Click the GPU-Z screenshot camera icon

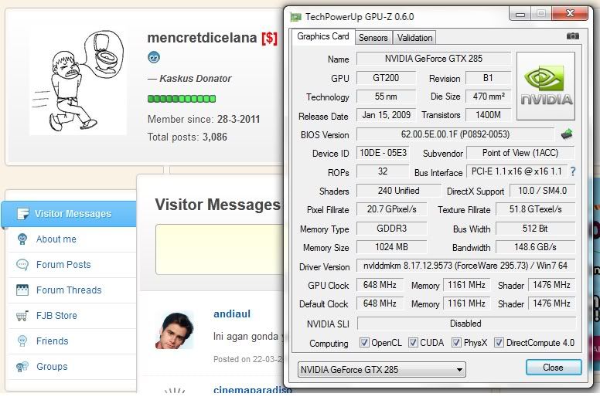pyautogui.click(x=572, y=36)
